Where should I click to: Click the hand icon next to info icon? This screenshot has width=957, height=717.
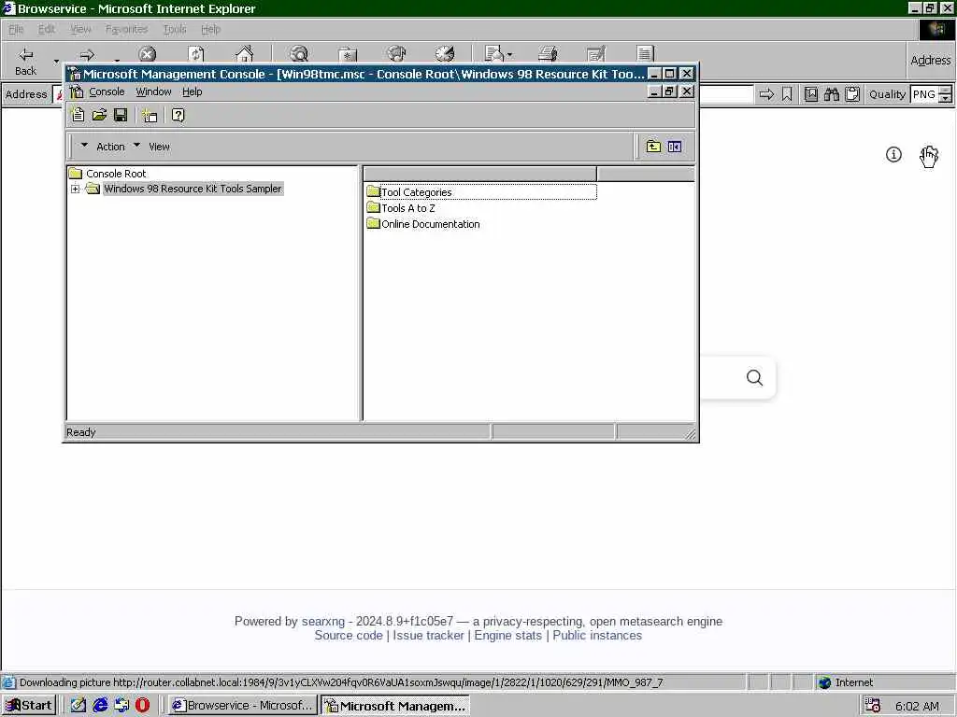pyautogui.click(x=928, y=156)
